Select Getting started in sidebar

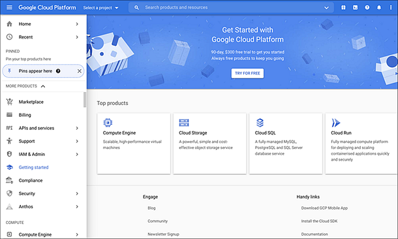tap(33, 167)
